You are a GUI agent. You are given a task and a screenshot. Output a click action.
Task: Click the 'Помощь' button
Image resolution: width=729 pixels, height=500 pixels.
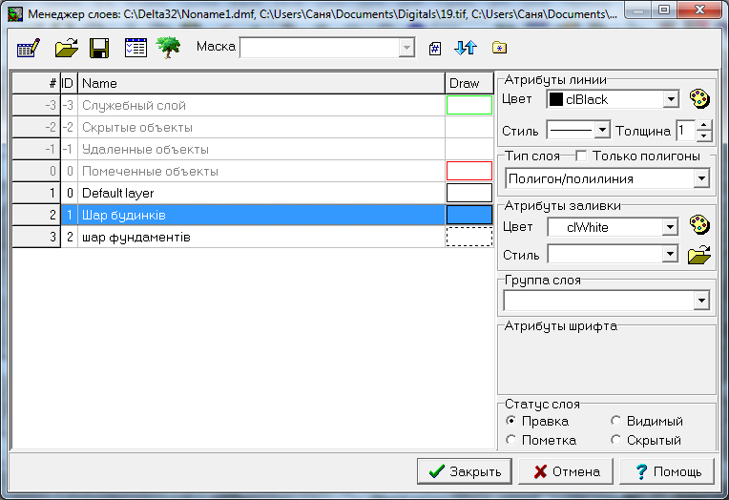[x=667, y=471]
